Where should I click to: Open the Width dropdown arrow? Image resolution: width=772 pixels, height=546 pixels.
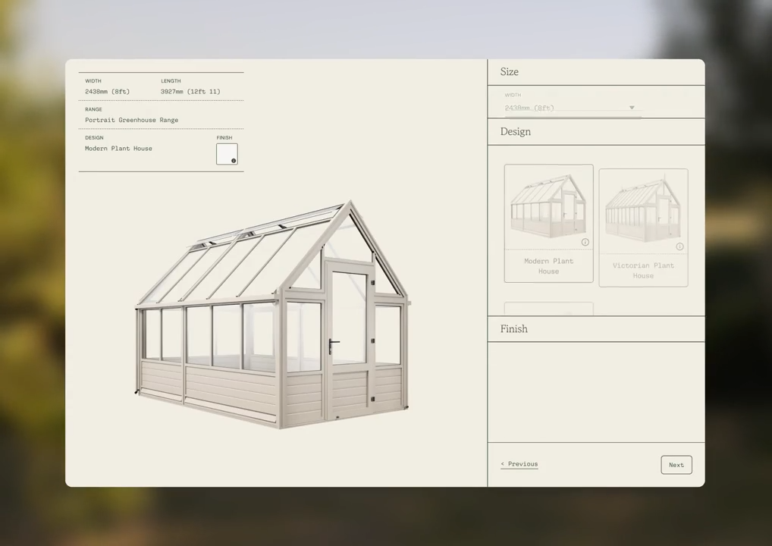point(631,108)
